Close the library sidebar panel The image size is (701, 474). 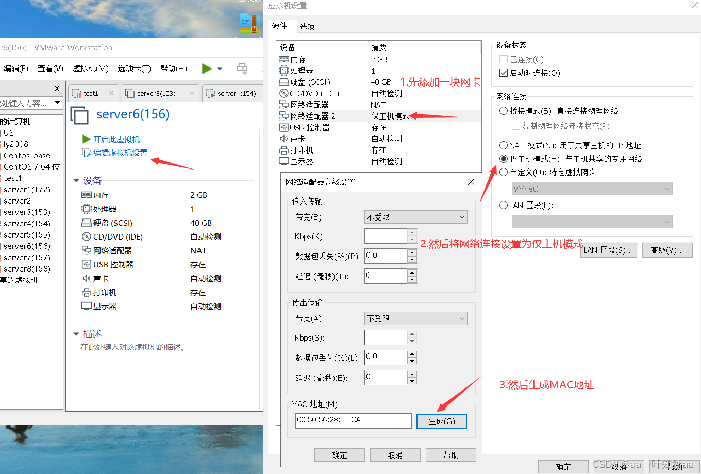57,88
